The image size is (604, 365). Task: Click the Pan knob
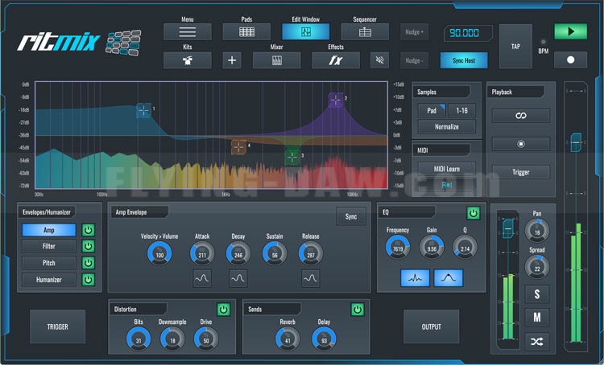click(537, 231)
